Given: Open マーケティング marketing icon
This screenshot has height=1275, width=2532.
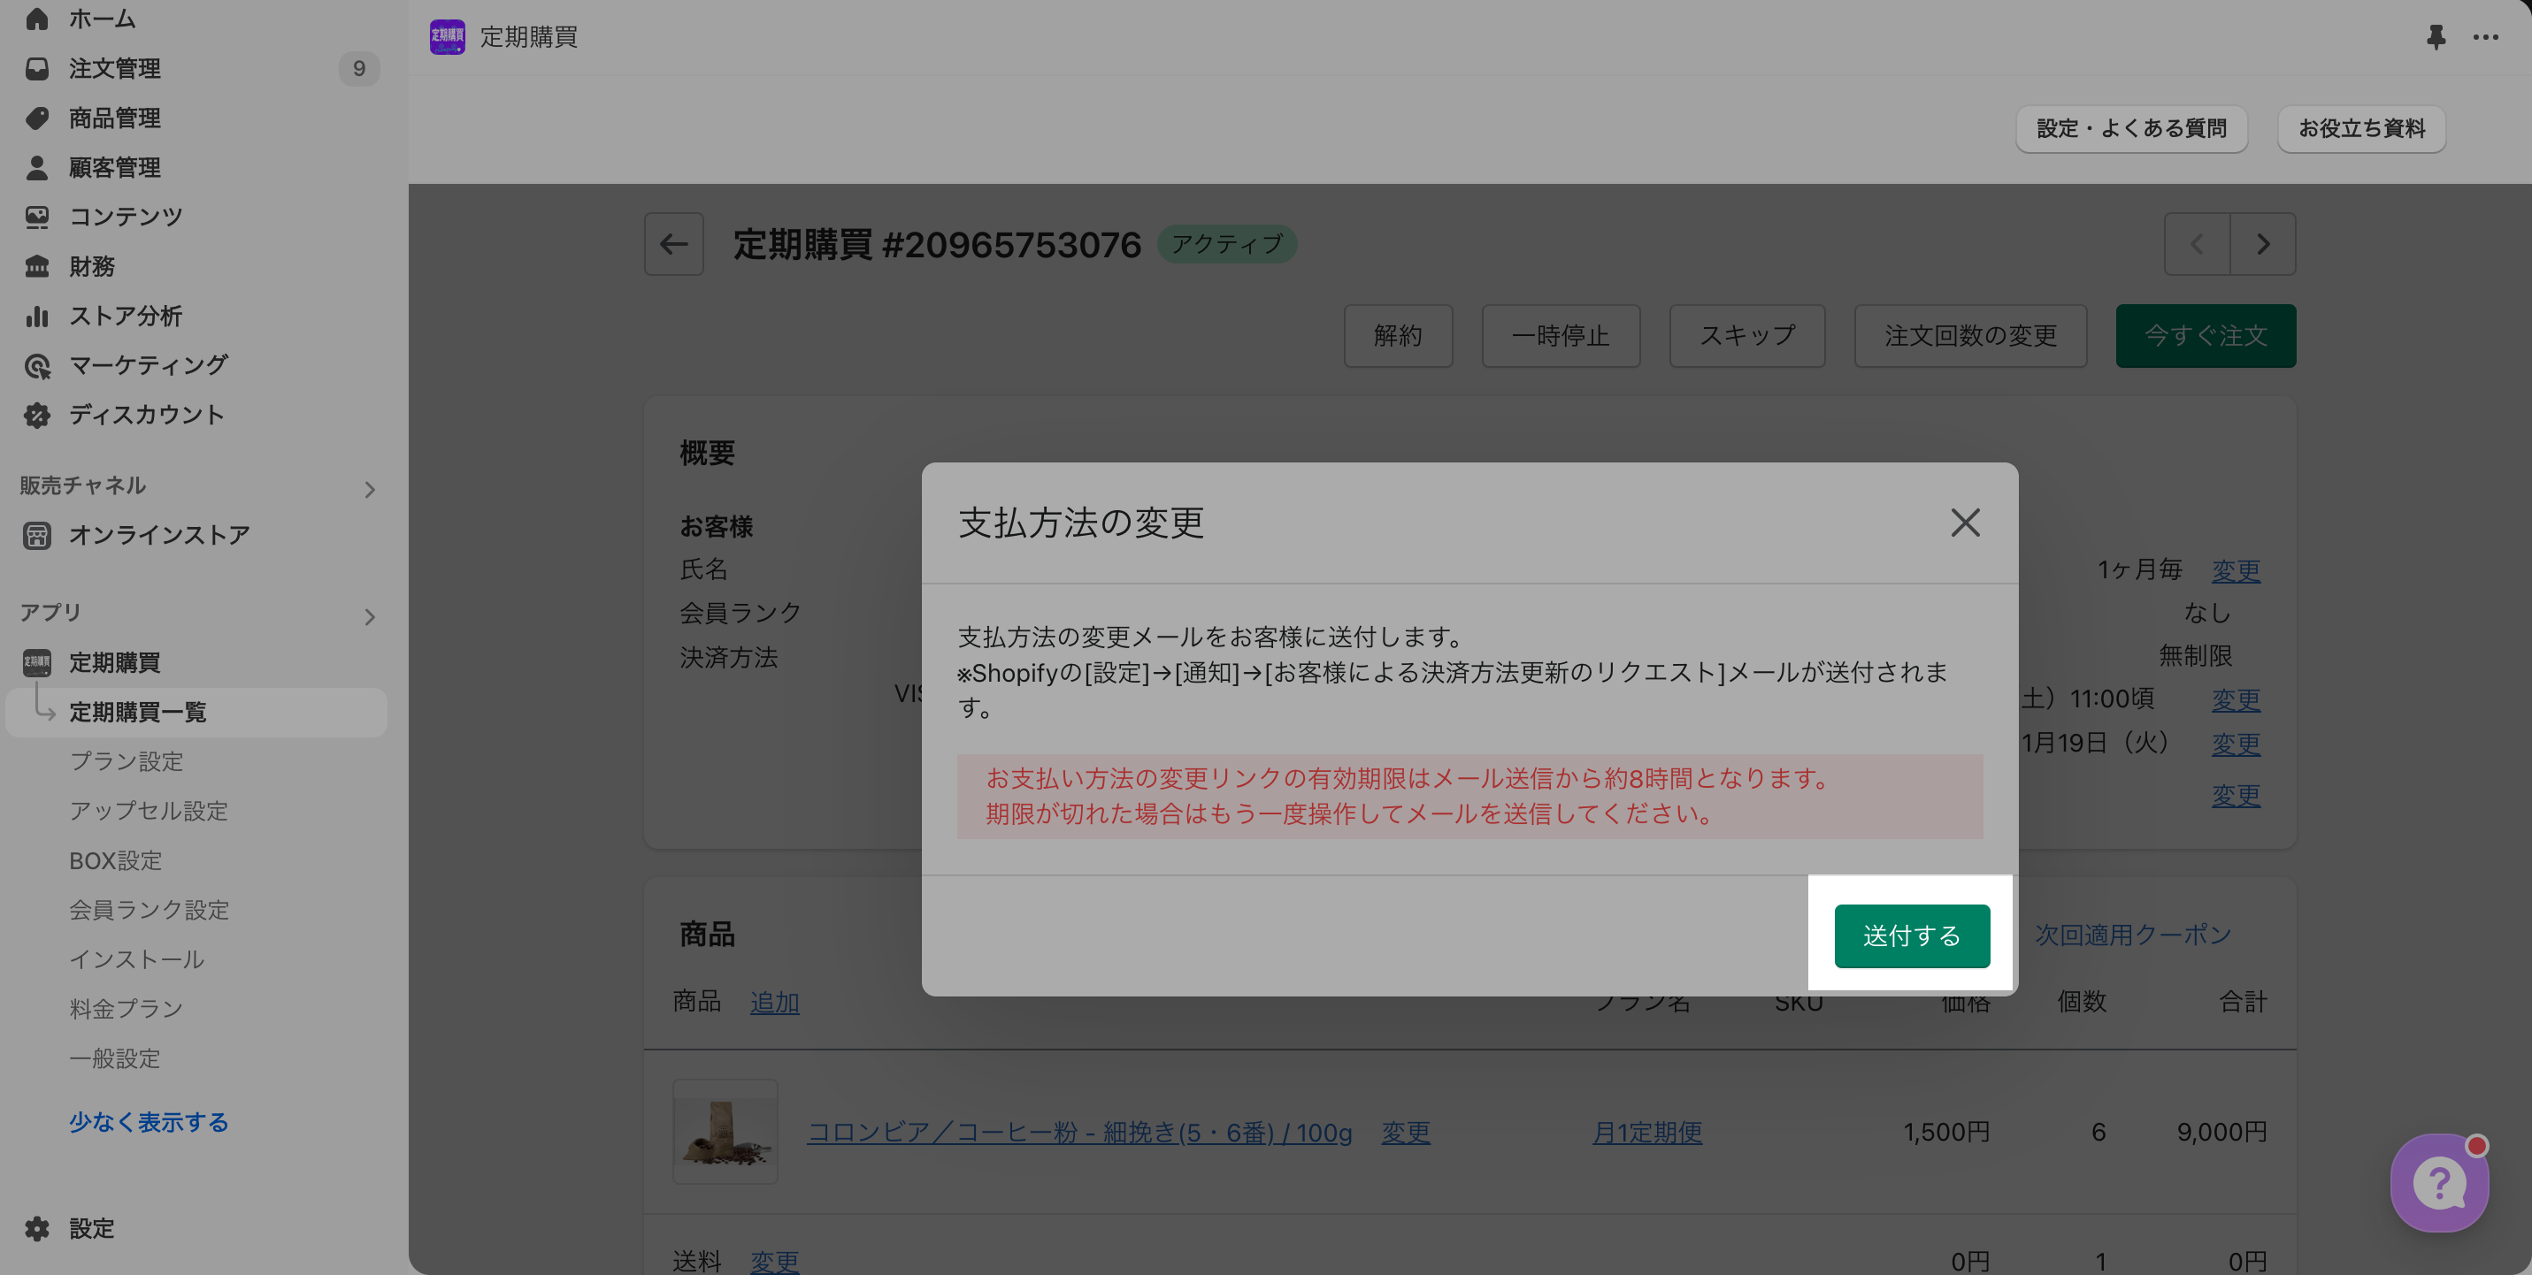Looking at the screenshot, I should coord(37,365).
